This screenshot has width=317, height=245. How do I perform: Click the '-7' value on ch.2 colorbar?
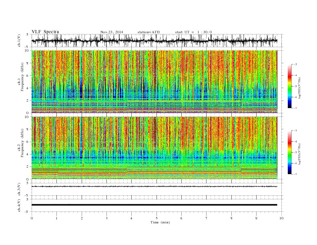pos(295,174)
